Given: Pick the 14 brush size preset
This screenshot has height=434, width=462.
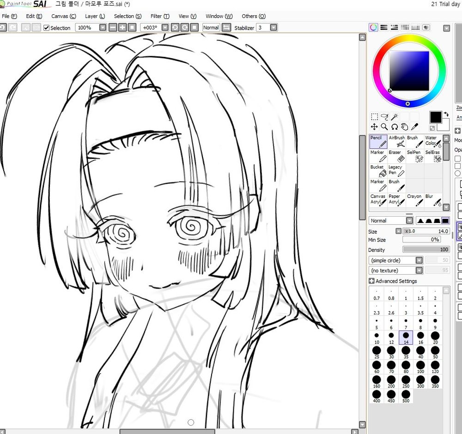Looking at the screenshot, I should tap(406, 338).
